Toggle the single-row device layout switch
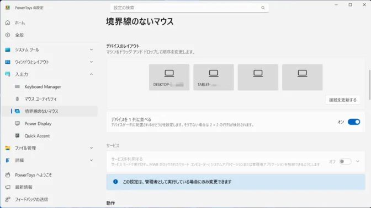Image resolution: width=371 pixels, height=208 pixels. pos(354,122)
